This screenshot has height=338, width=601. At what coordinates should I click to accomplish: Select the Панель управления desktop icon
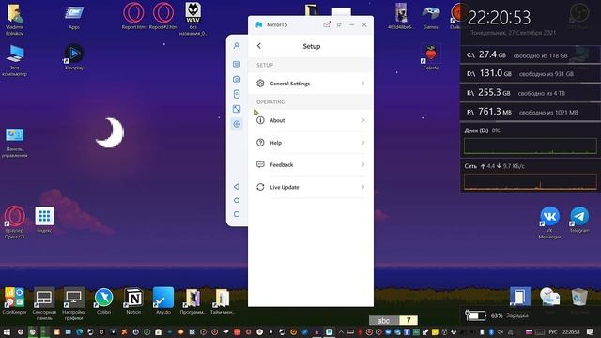tap(15, 143)
